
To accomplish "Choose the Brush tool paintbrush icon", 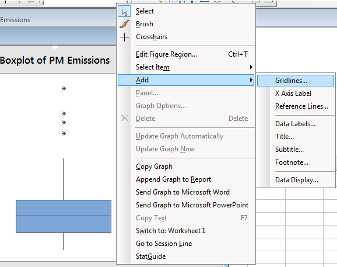I will (x=124, y=24).
